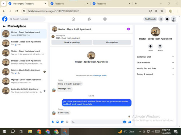Open Karla conversation in the list
181x135 pixels.
(24, 91)
